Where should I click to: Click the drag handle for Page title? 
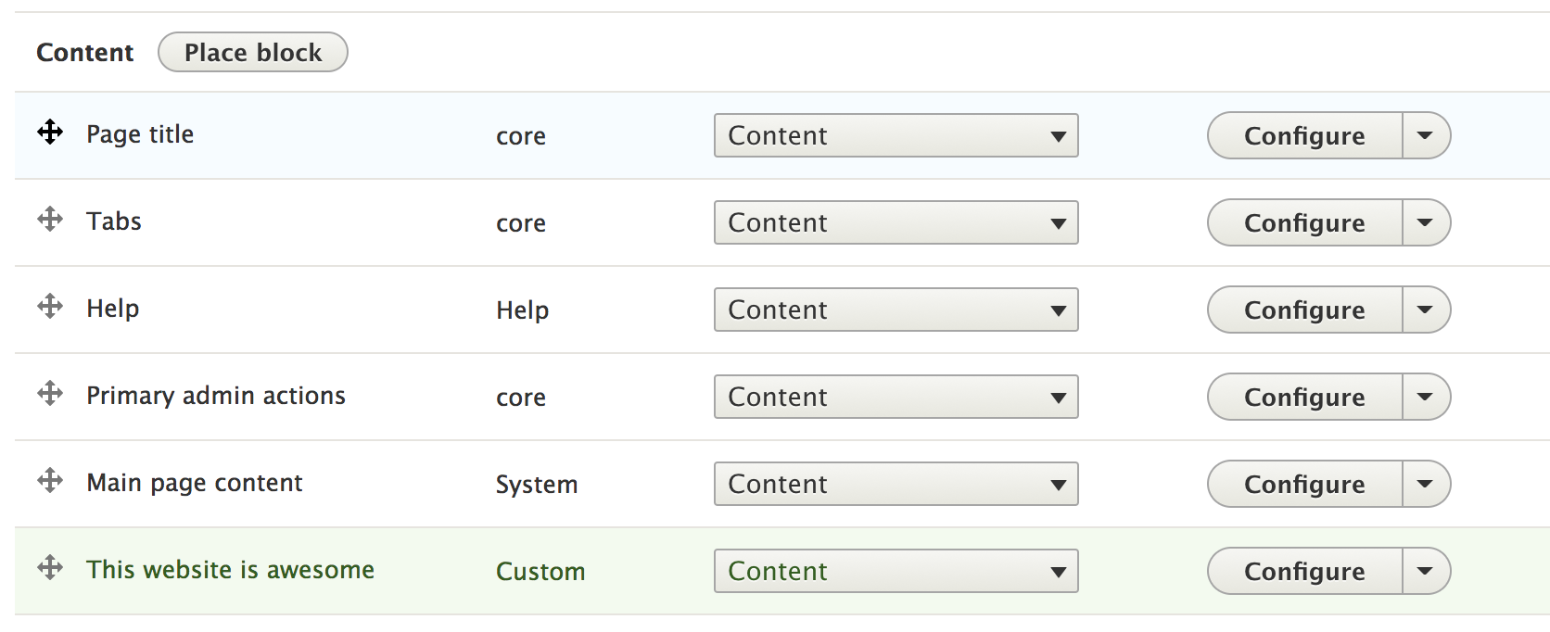pos(50,133)
